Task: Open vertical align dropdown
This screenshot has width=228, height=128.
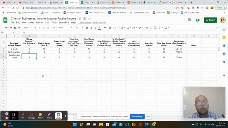Action: [x=129, y=28]
